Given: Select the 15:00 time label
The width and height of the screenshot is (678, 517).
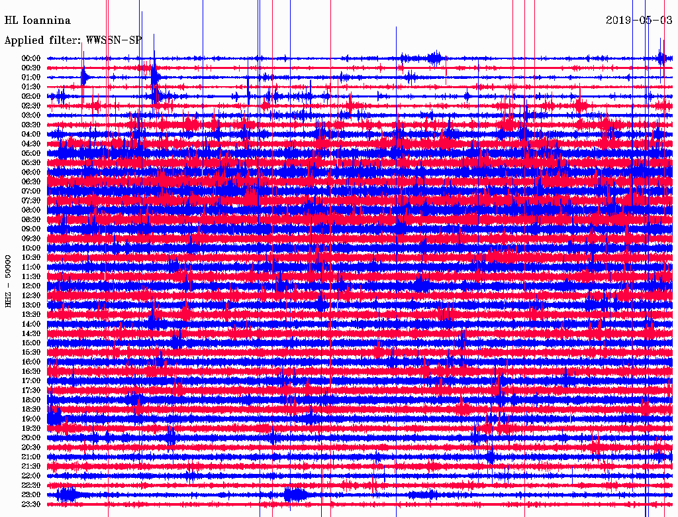Looking at the screenshot, I should pos(31,343).
